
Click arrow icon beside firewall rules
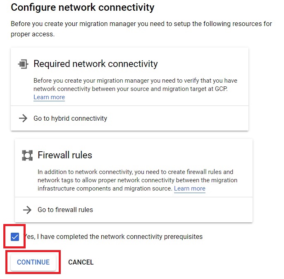[27, 210]
